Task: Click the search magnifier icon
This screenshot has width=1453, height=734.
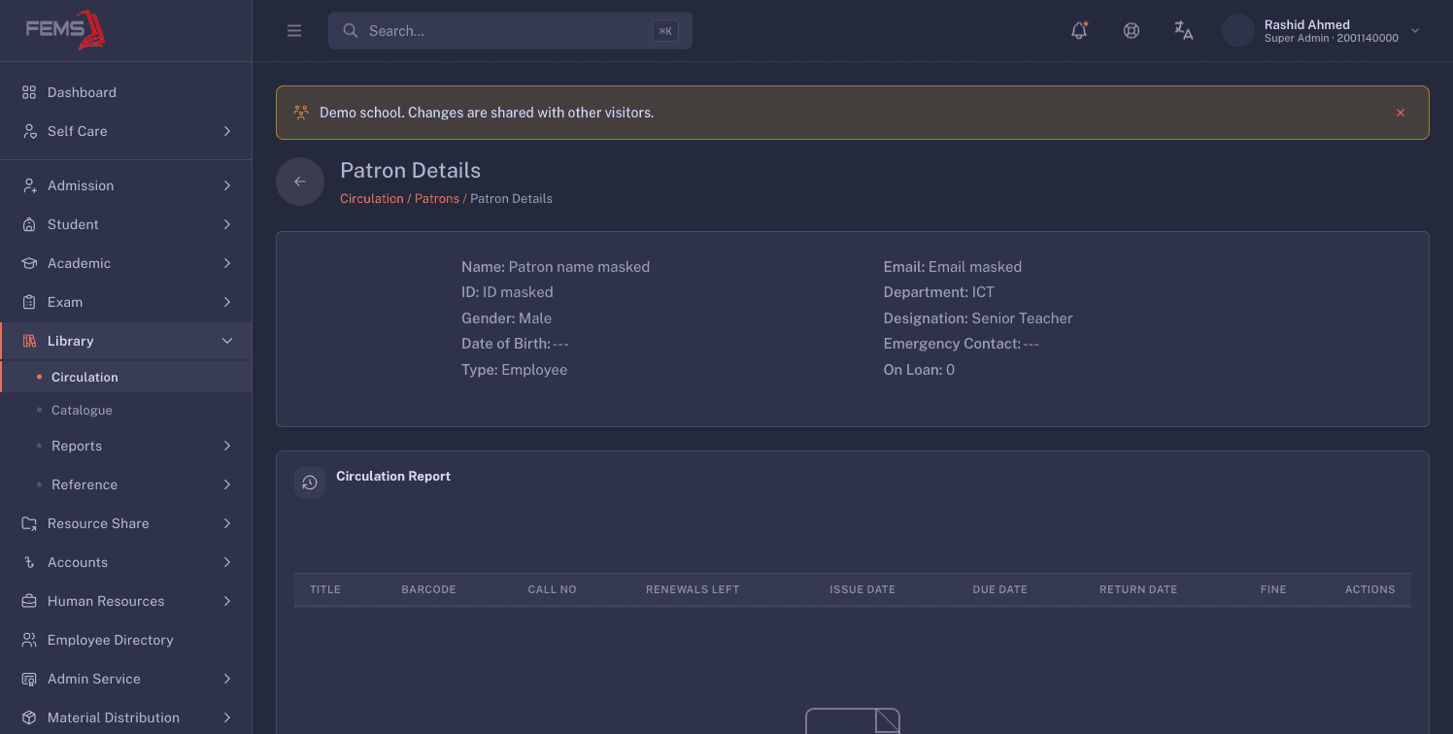Action: [351, 31]
